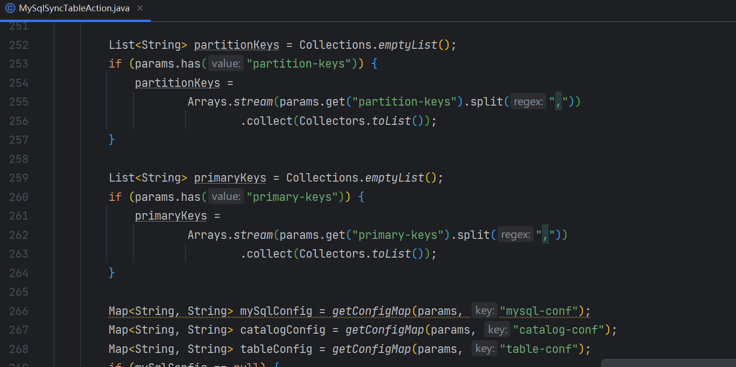Click the closing brace on line 257
The height and width of the screenshot is (367, 736).
112,140
